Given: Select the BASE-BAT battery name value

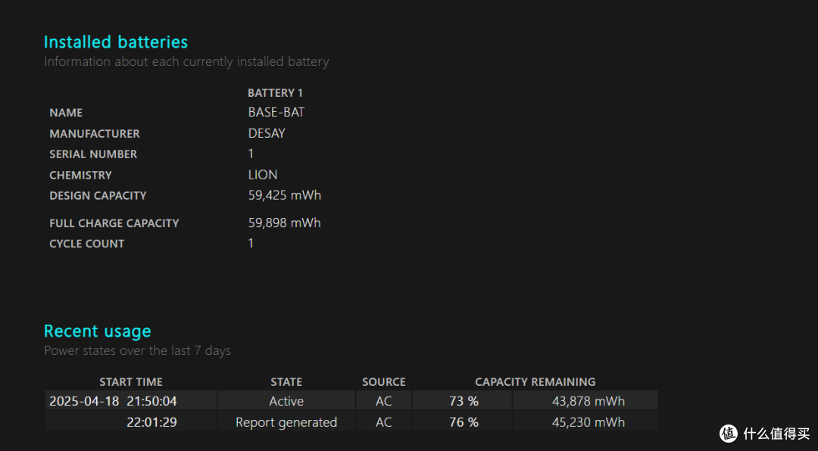Looking at the screenshot, I should tap(276, 112).
